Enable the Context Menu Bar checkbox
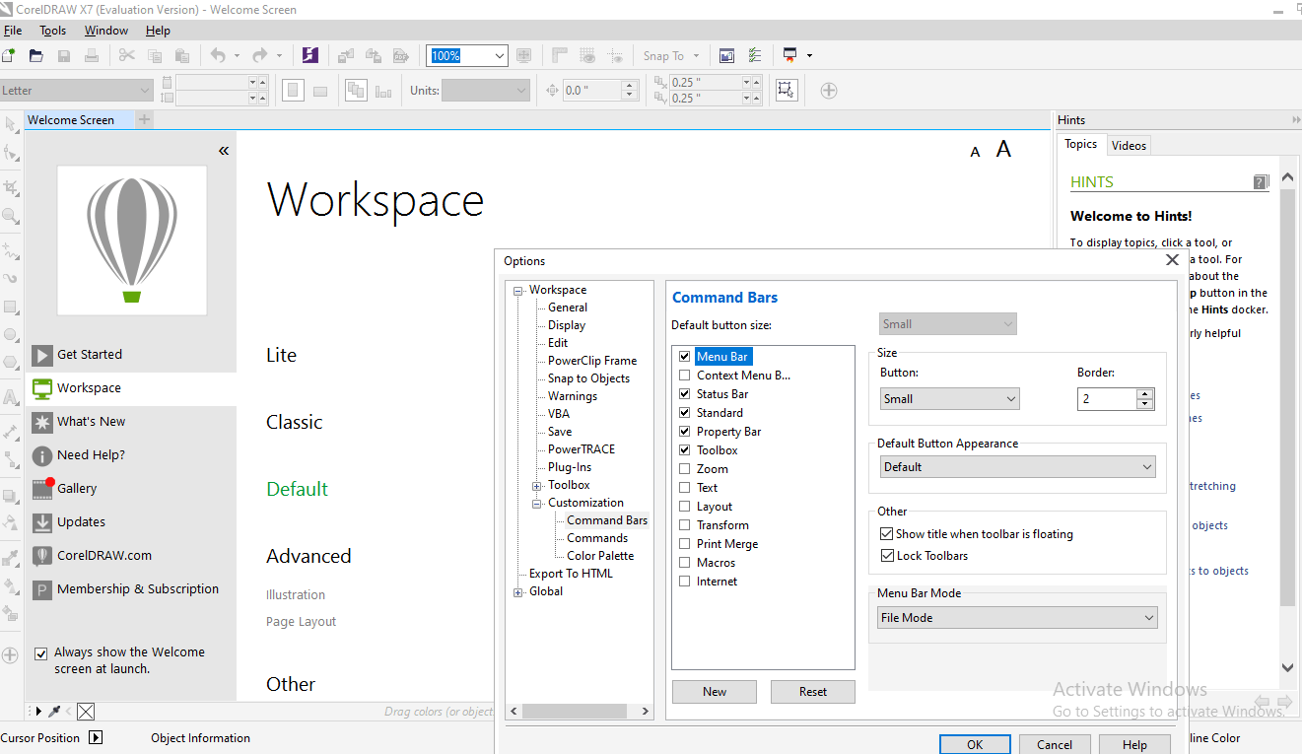The image size is (1302, 754). click(x=685, y=376)
